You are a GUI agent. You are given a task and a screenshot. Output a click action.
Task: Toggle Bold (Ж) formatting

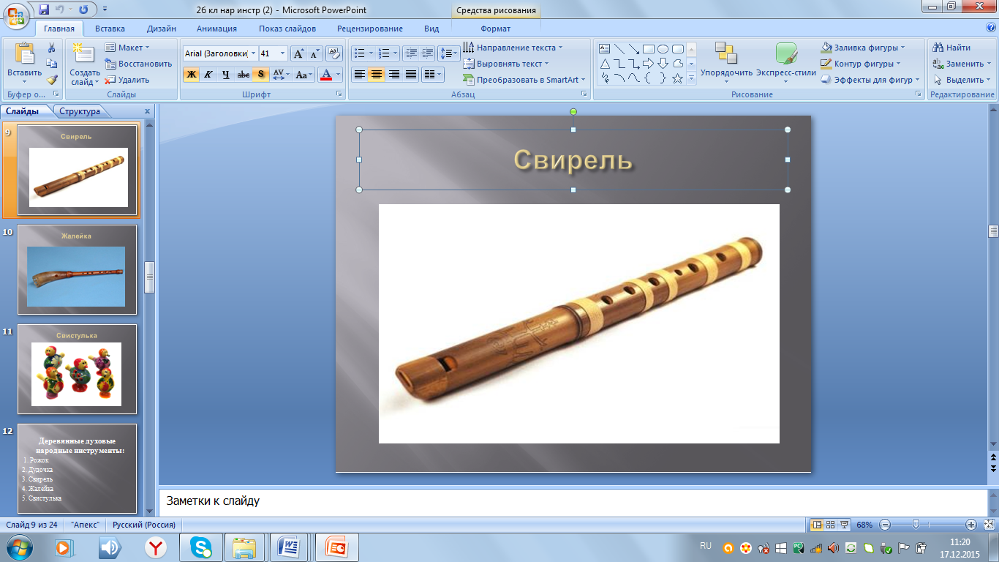click(191, 74)
